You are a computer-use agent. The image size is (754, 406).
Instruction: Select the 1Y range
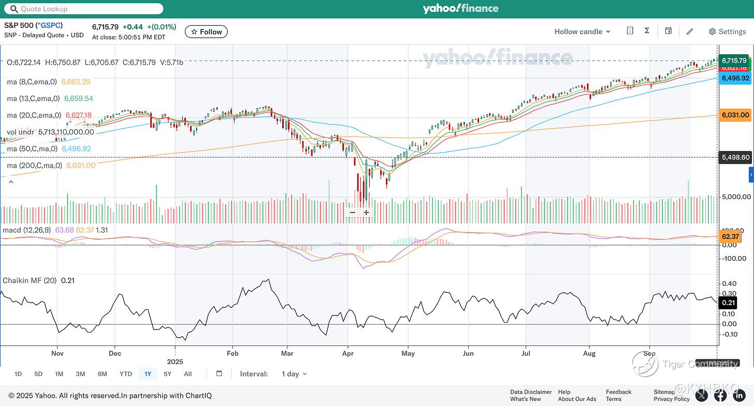click(x=148, y=373)
